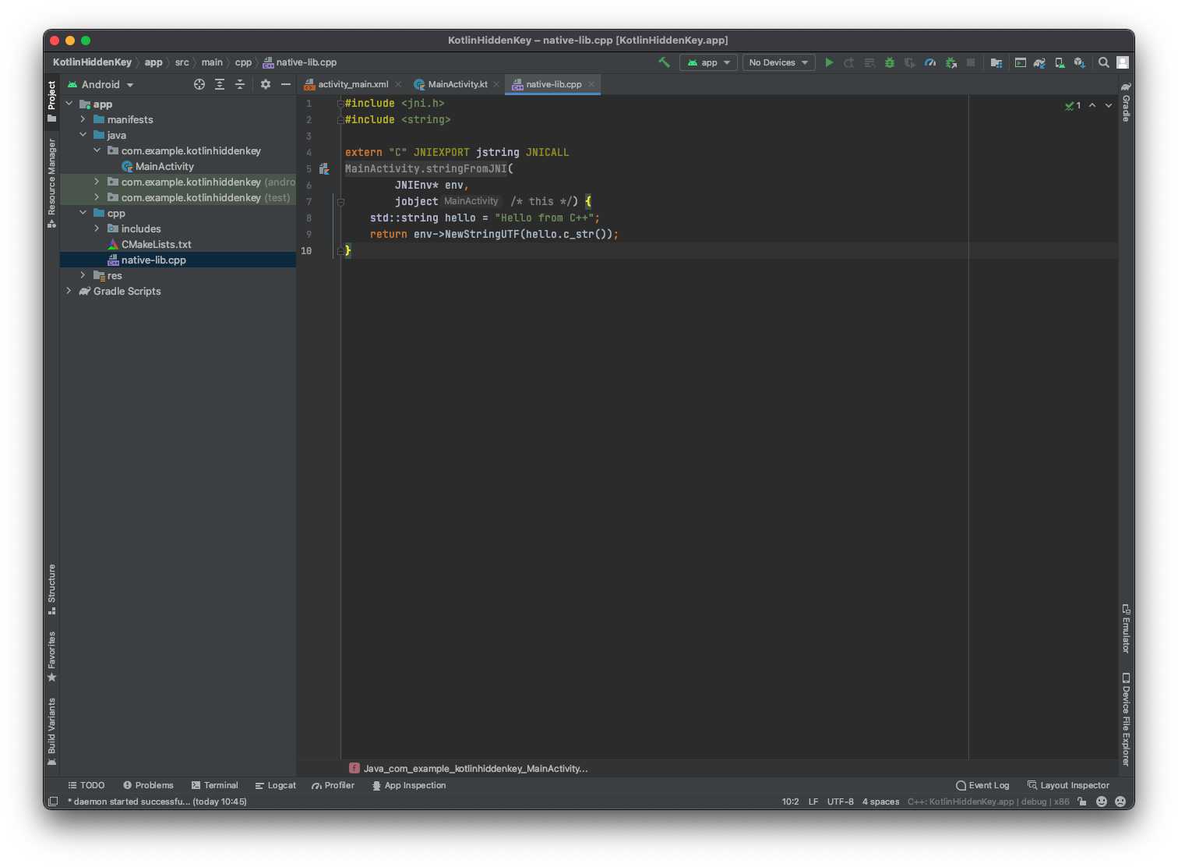Switch to the activity_main.xml tab
Viewport: 1178px width, 867px height.
pos(352,83)
